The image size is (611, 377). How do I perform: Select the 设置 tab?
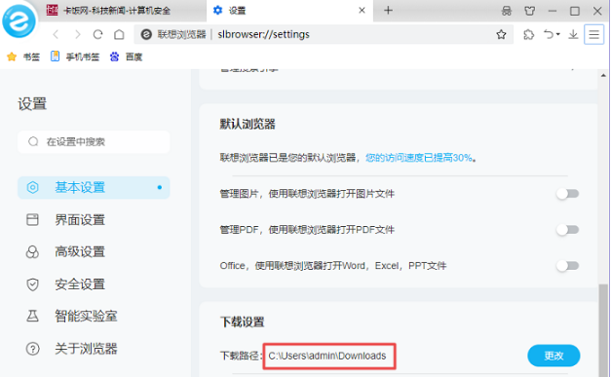[290, 11]
